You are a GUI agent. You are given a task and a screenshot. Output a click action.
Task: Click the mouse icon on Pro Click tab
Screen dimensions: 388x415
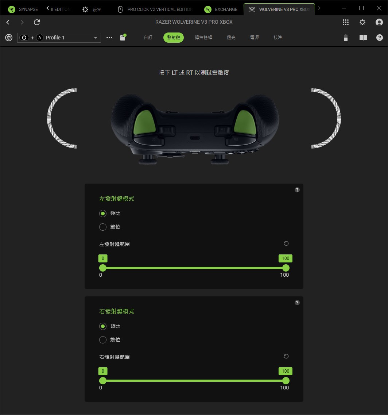[120, 9]
